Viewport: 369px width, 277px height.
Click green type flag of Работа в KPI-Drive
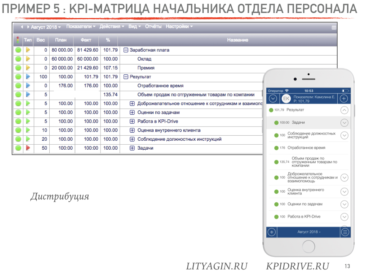pos(28,121)
